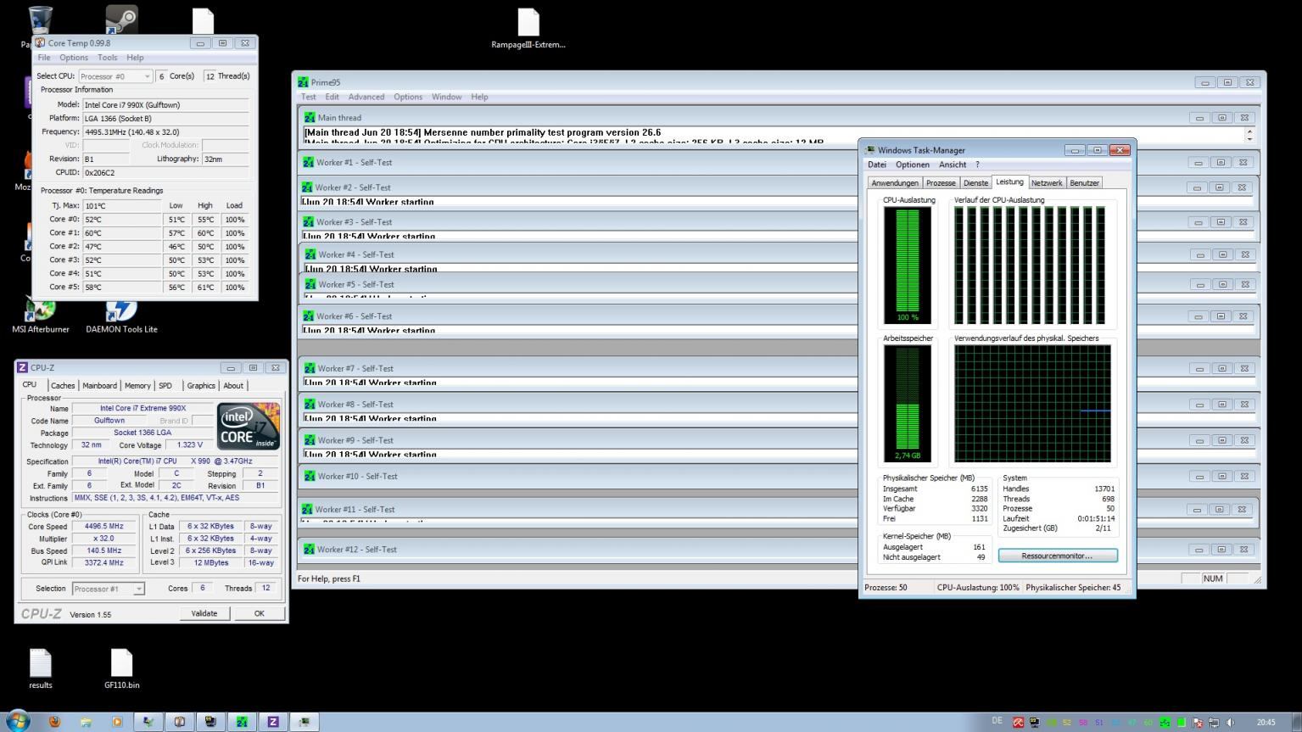The height and width of the screenshot is (732, 1302).
Task: Click the Main thread window icon in Prime95
Action: [309, 118]
